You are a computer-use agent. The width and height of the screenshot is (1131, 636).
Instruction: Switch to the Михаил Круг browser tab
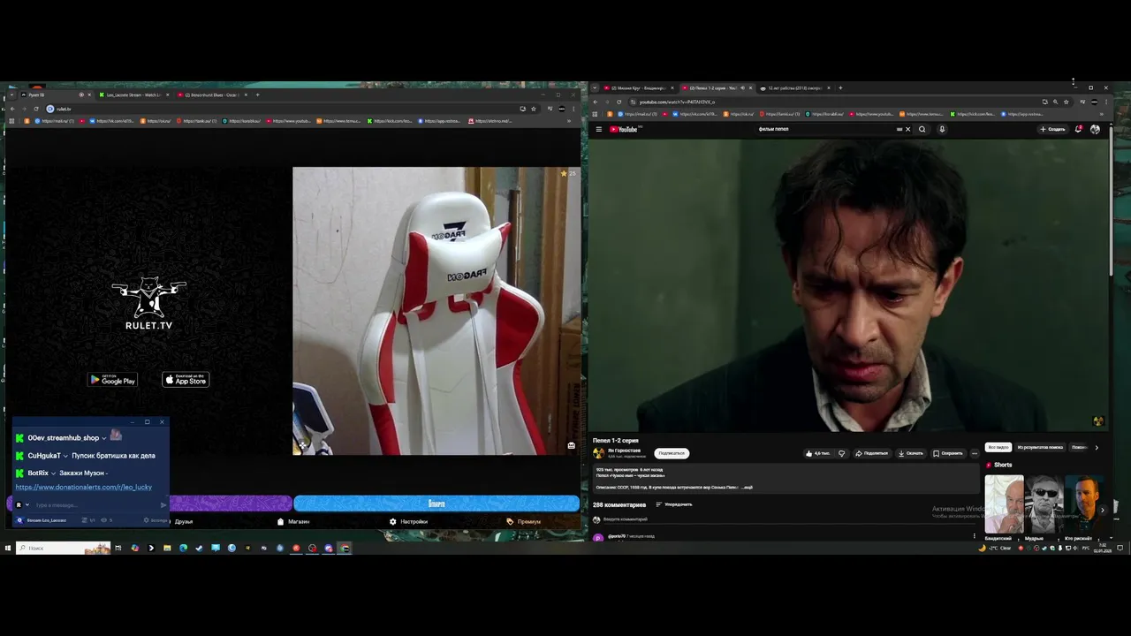point(639,87)
